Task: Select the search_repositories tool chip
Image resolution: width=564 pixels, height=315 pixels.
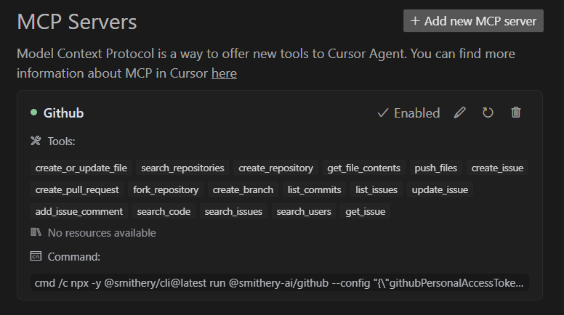Action: click(182, 168)
